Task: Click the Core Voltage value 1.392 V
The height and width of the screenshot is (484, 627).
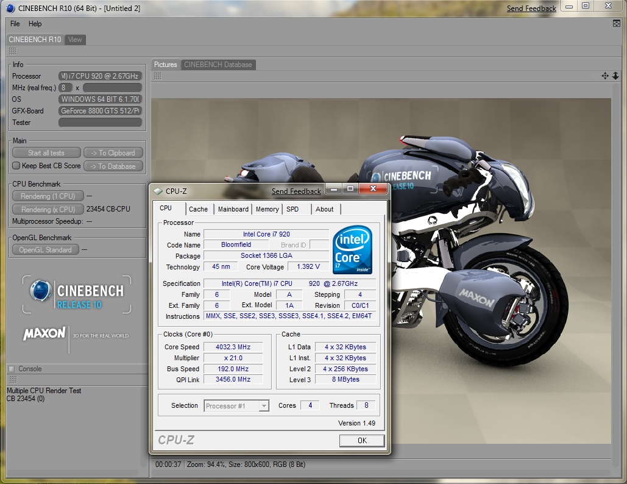Action: click(x=308, y=266)
